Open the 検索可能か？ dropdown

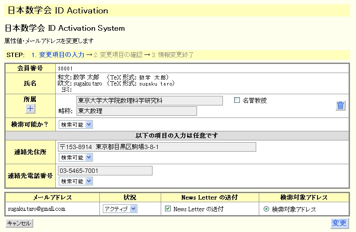click(x=76, y=124)
